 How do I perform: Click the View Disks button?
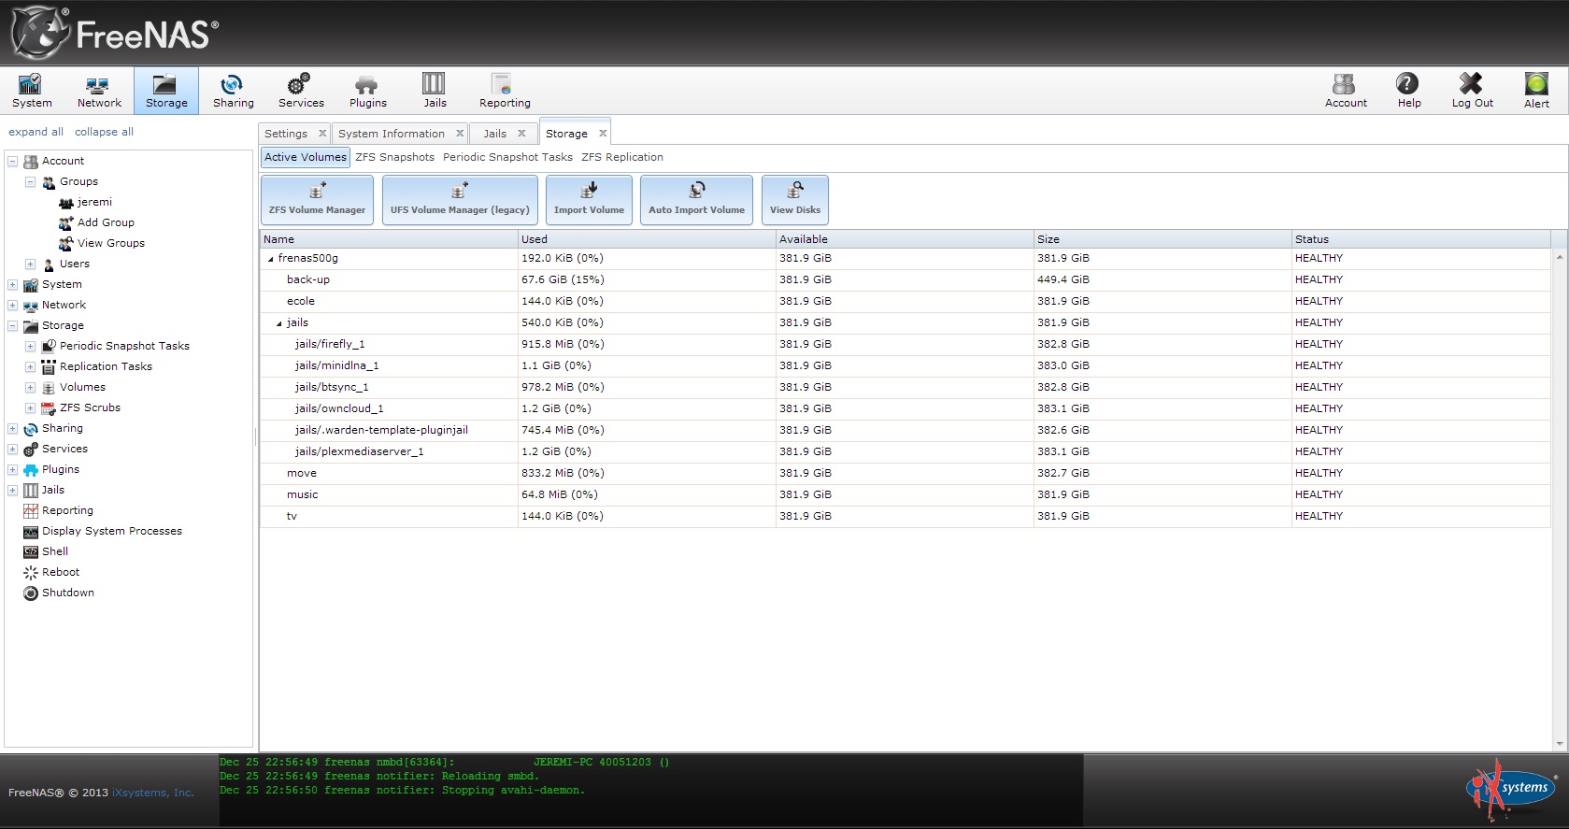(x=794, y=199)
